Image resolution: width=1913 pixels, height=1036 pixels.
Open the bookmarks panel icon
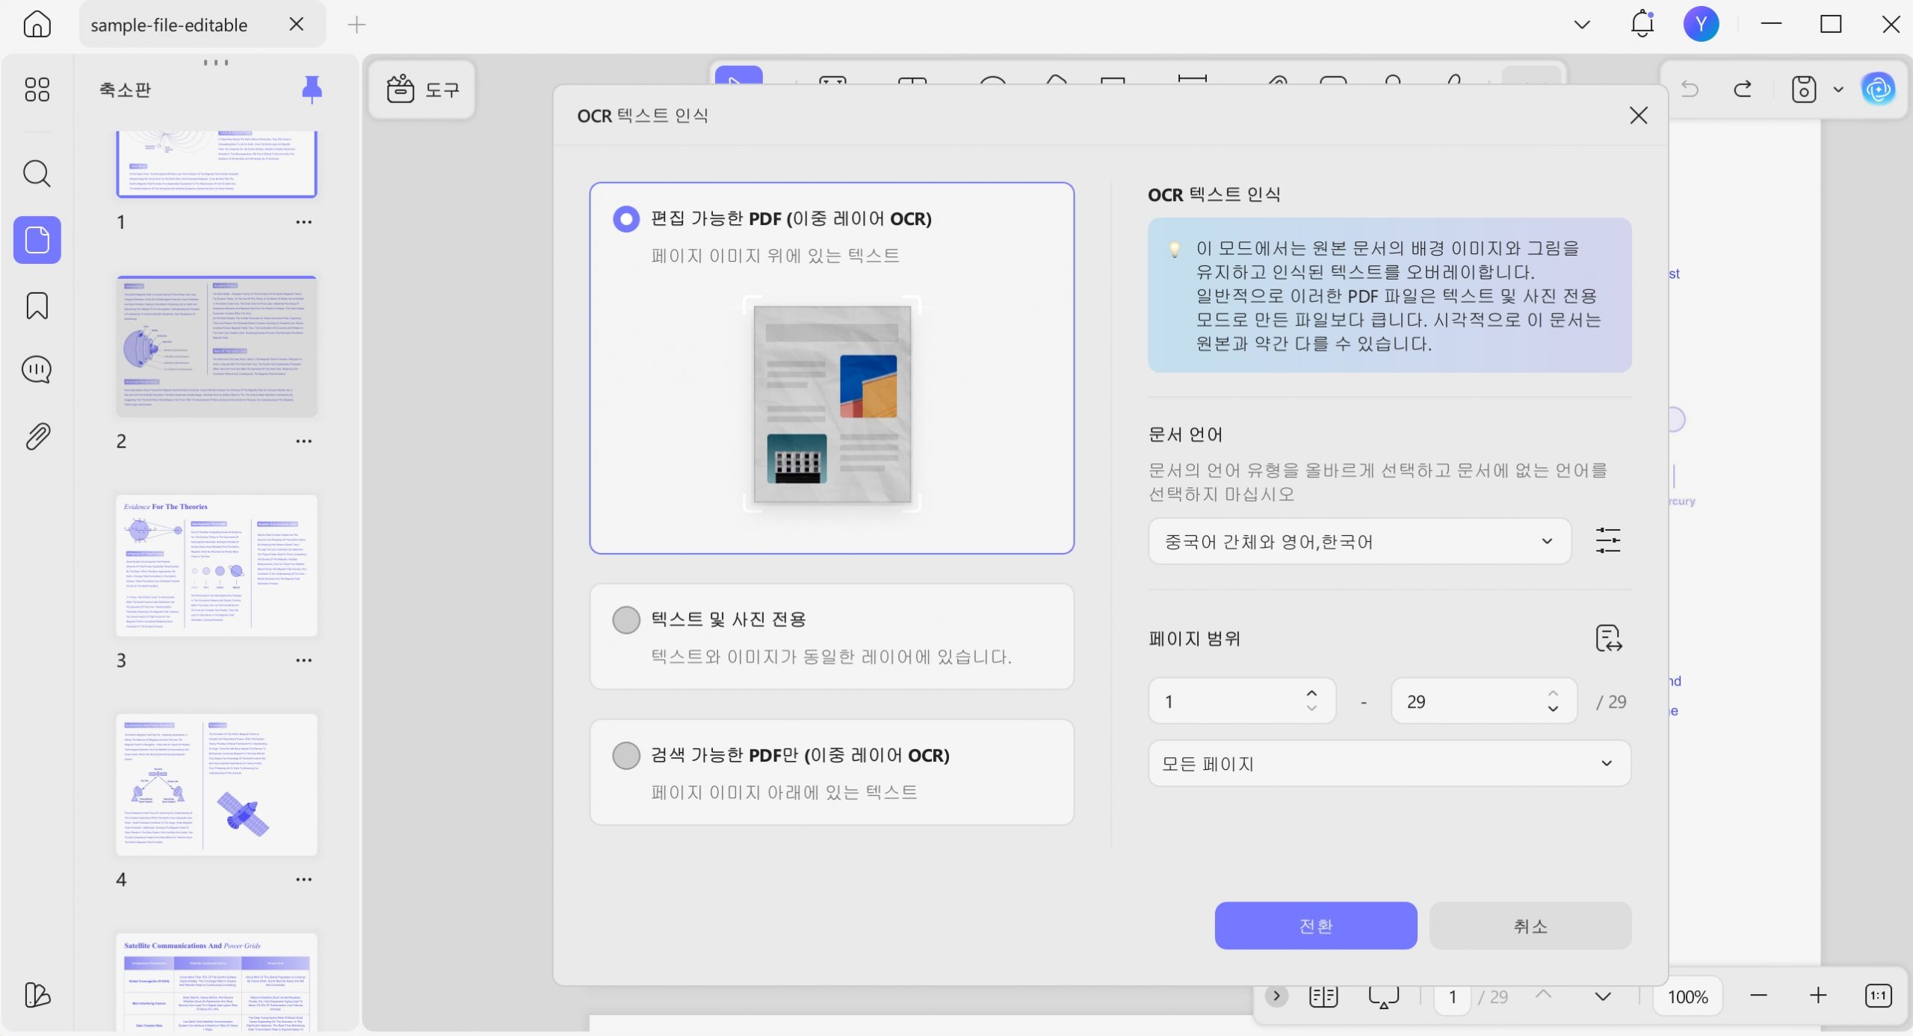(x=37, y=306)
